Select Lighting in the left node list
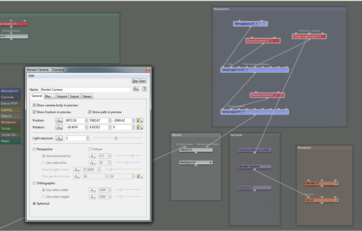 [10, 110]
